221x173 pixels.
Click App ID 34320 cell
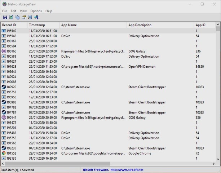(200, 66)
